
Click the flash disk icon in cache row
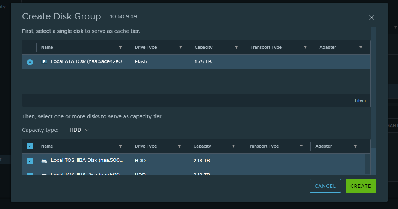pyautogui.click(x=44, y=62)
